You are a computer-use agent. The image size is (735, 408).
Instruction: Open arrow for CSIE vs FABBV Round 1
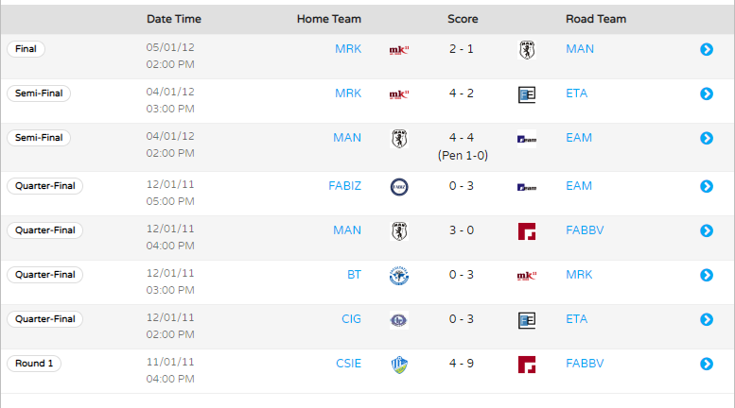707,364
